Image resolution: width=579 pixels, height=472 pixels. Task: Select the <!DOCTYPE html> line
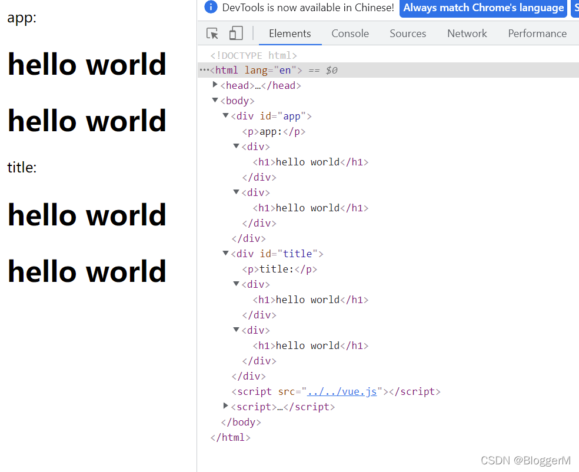click(x=254, y=55)
